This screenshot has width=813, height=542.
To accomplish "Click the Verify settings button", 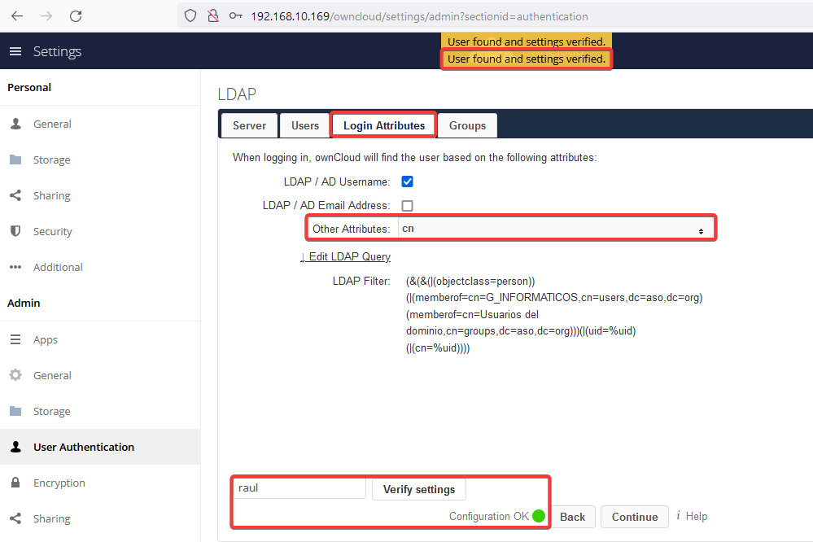I will [419, 489].
